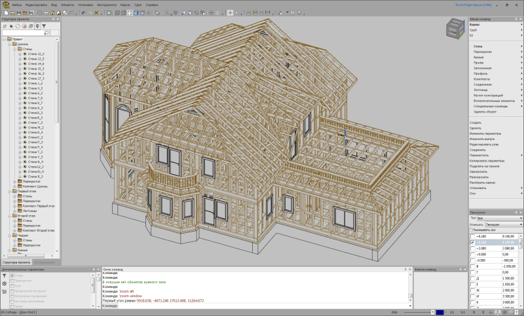Select 'Стена 1_2' in the project tree
524x316 pixels.
(35, 84)
